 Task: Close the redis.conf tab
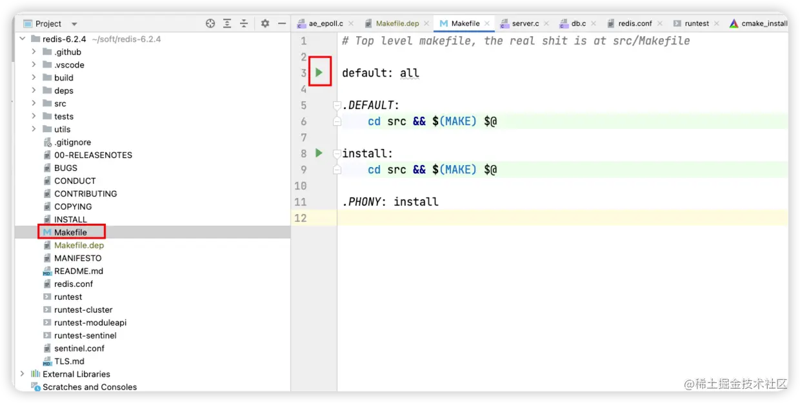pyautogui.click(x=659, y=24)
